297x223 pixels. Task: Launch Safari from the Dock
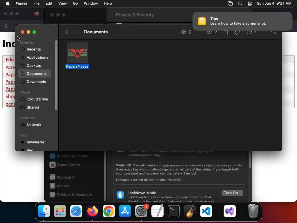pos(76,211)
